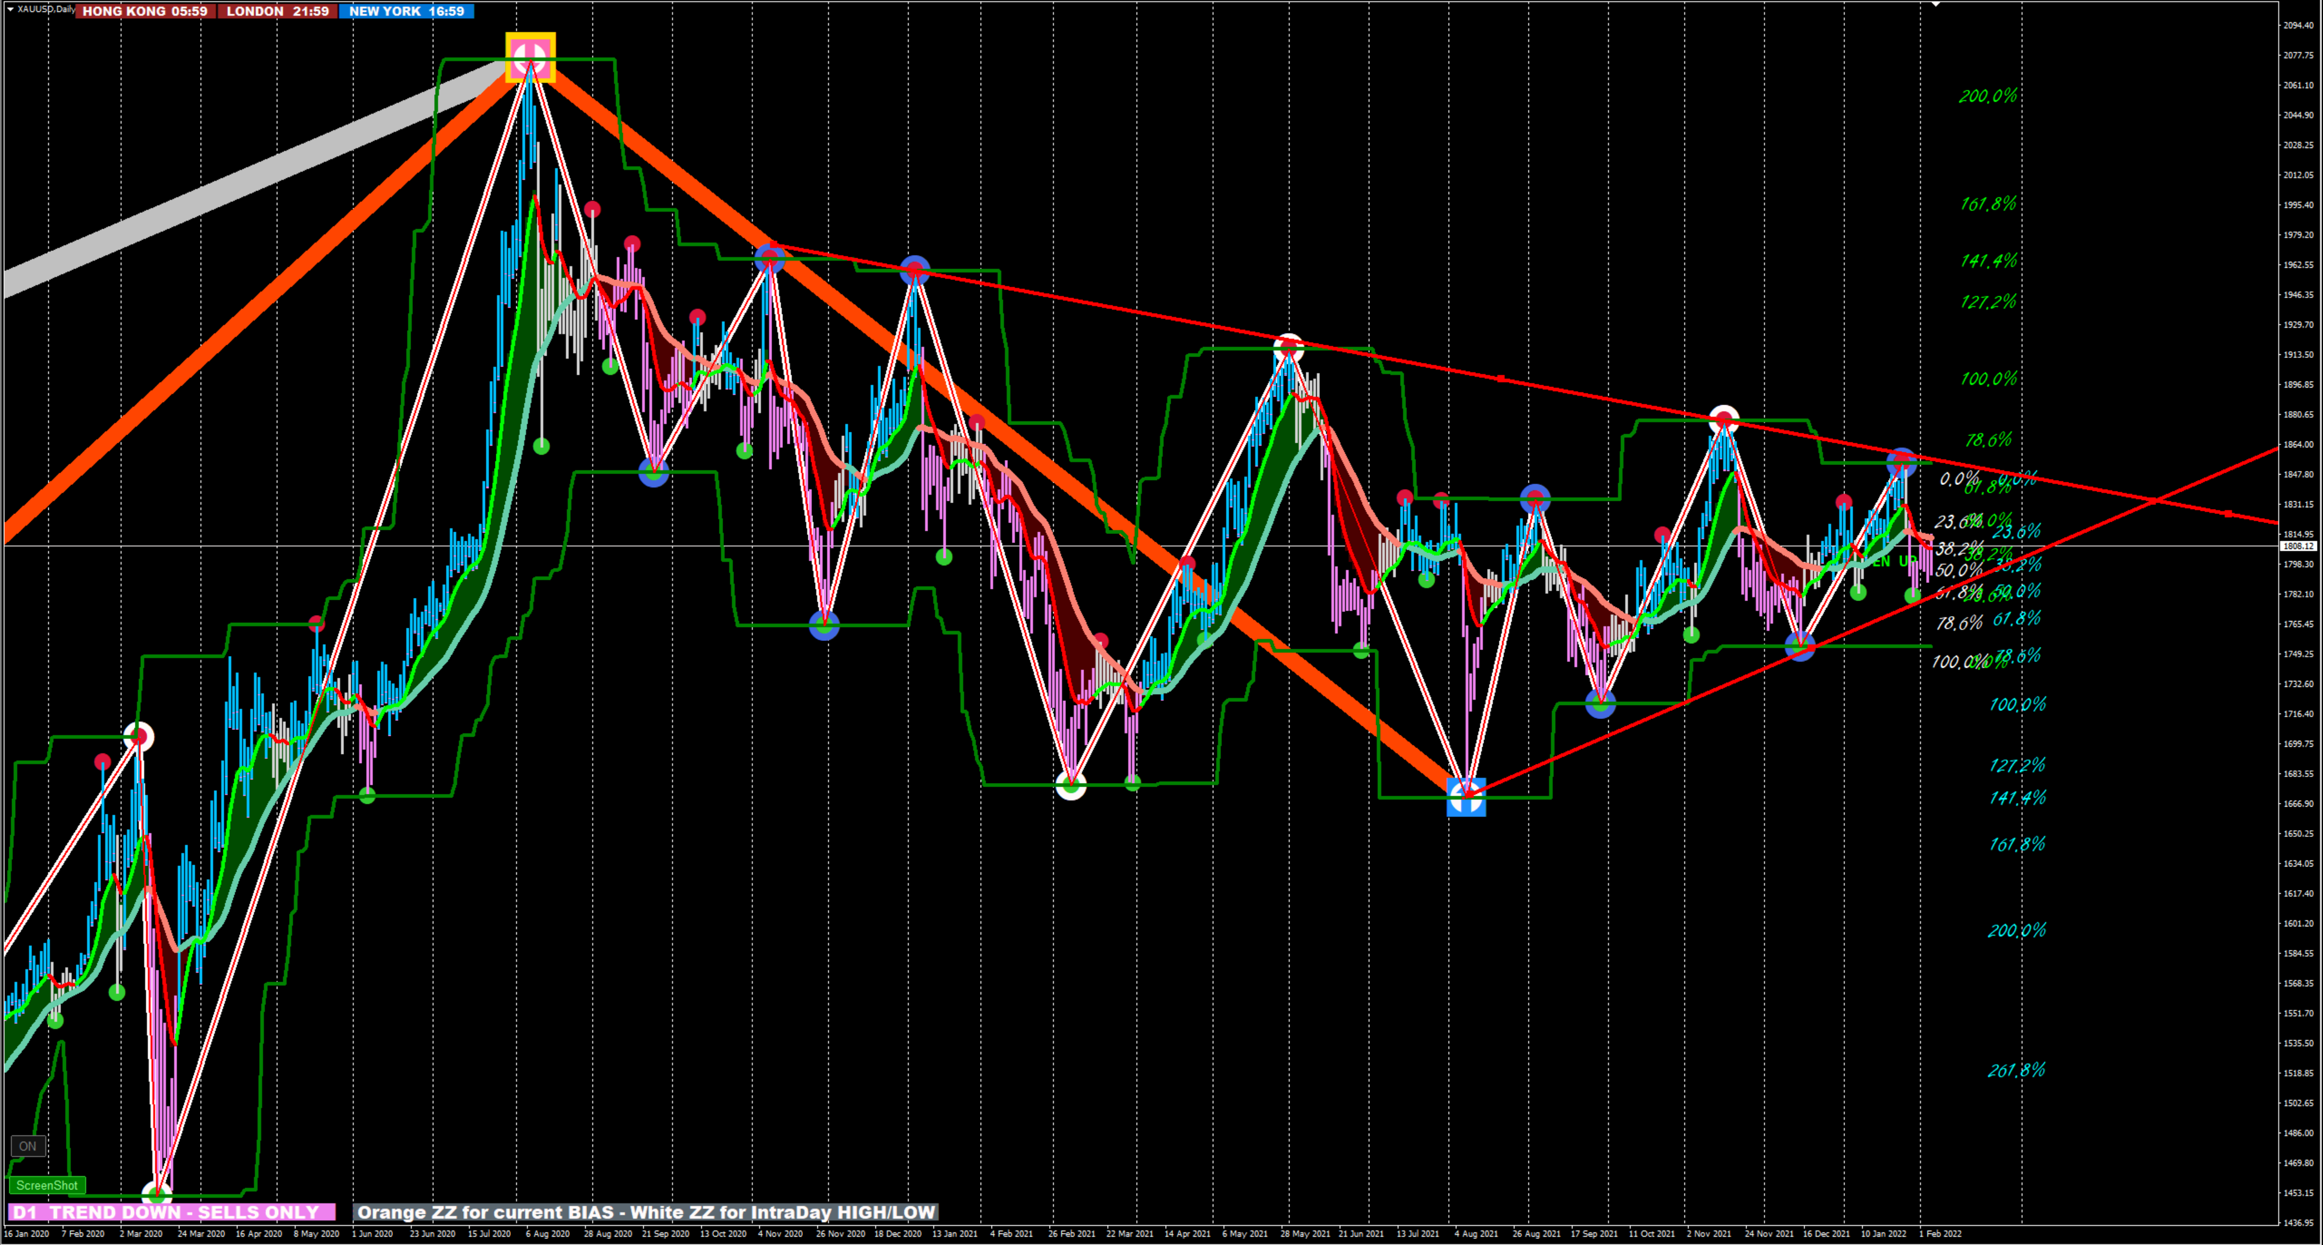Click the D1 TREND DOWN - SELLS ONLY banner

[x=171, y=1212]
